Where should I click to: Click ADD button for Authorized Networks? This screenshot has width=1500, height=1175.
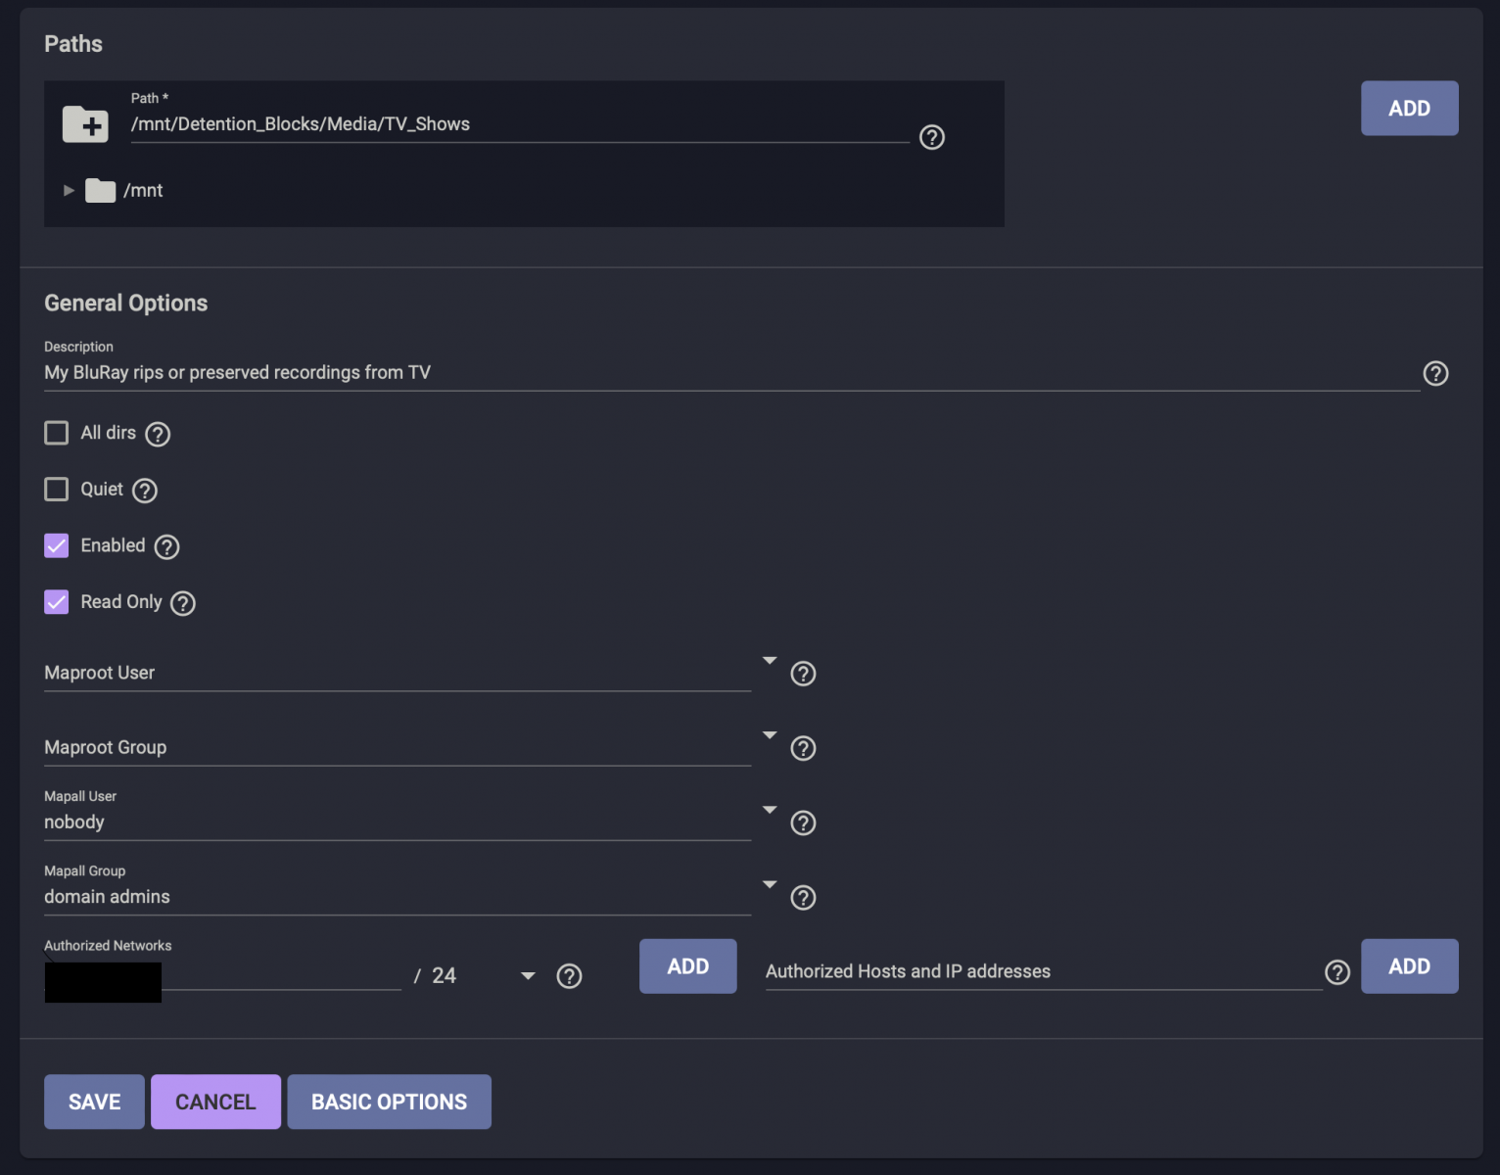[x=687, y=966]
